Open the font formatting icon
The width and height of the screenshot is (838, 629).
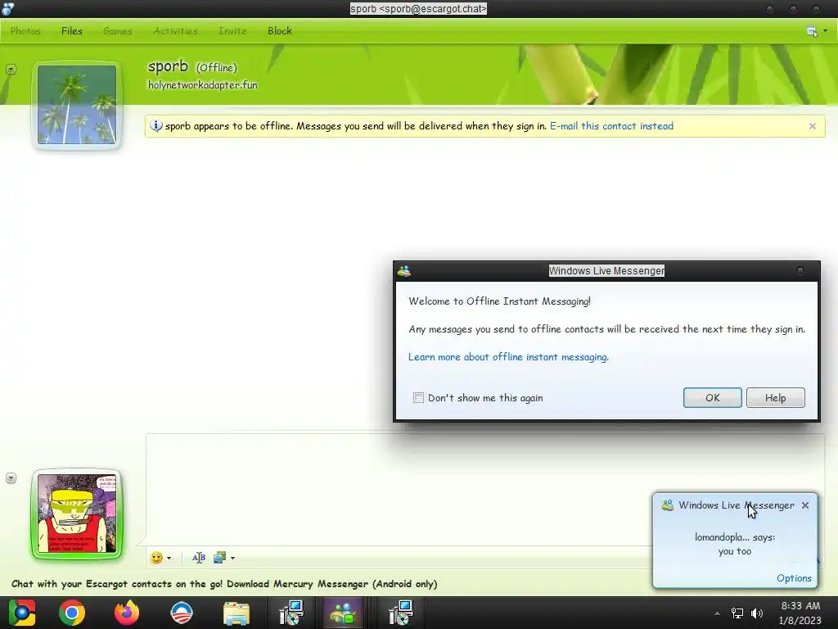(x=198, y=558)
